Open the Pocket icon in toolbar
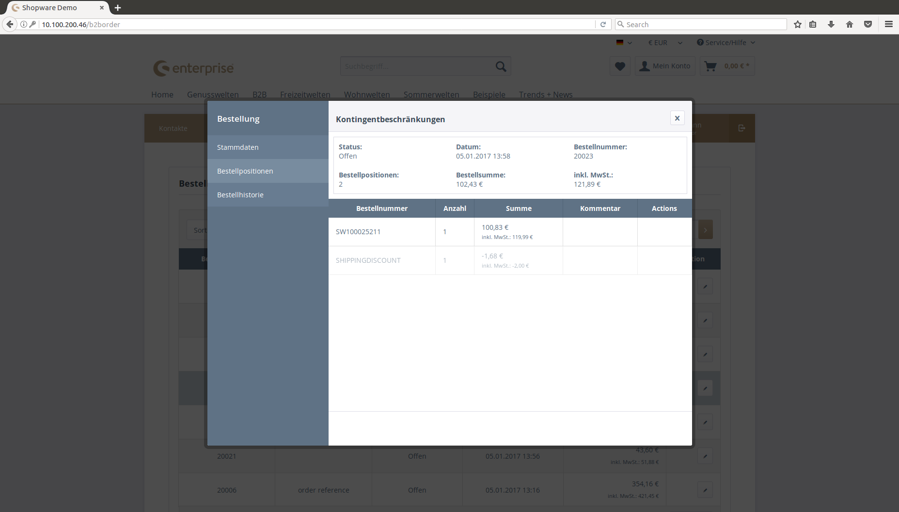Image resolution: width=899 pixels, height=512 pixels. (x=868, y=24)
